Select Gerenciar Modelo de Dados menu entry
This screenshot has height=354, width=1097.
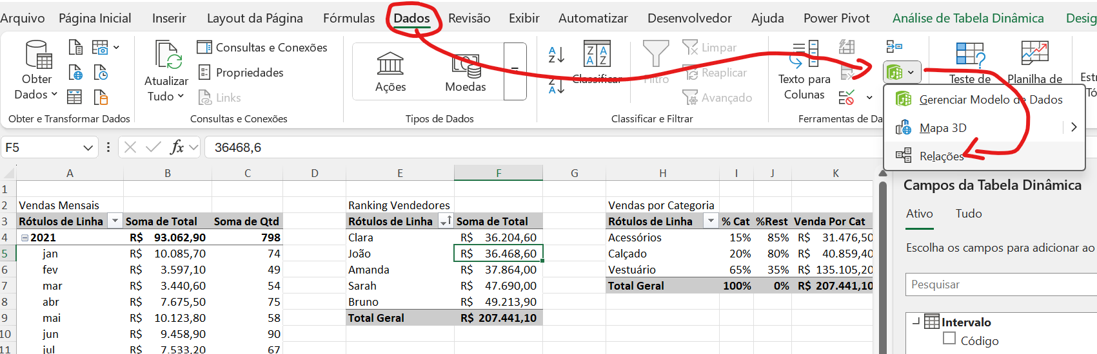(x=984, y=100)
